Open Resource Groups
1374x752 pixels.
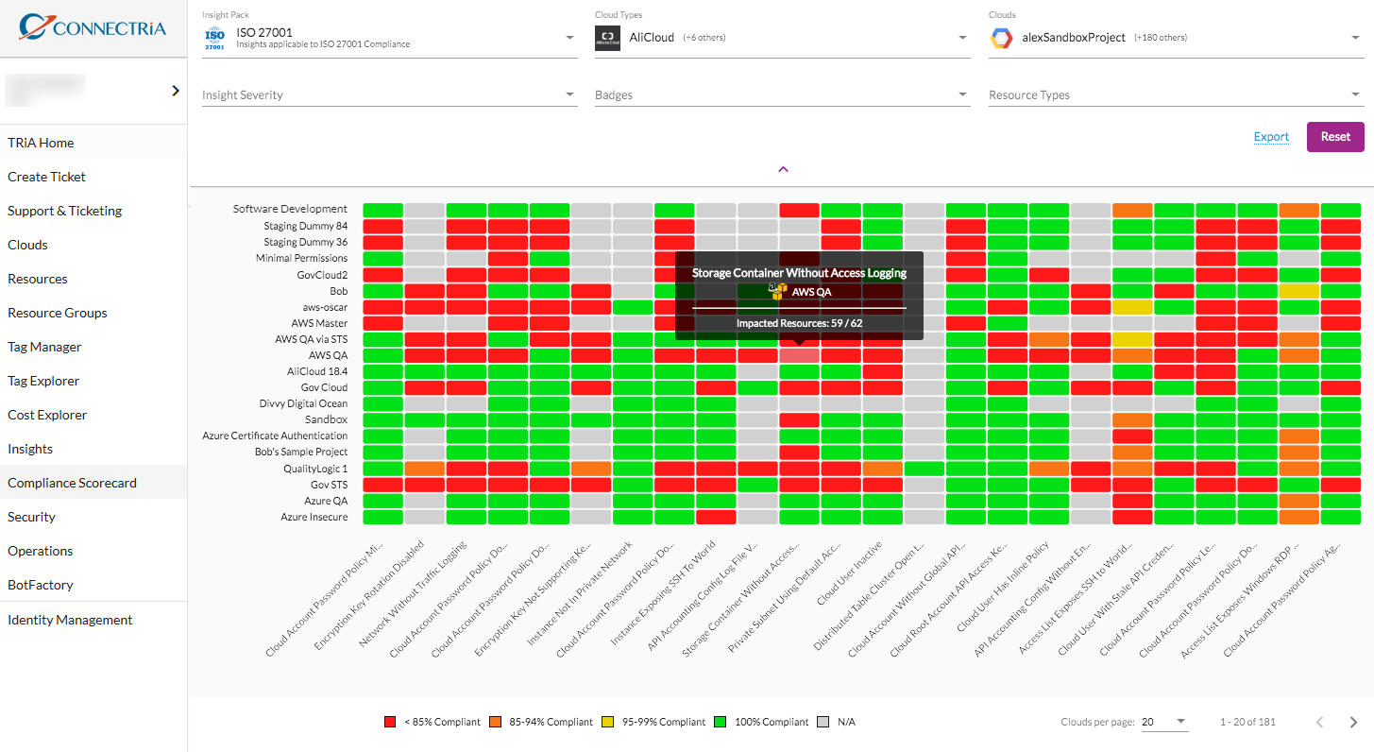93,313
